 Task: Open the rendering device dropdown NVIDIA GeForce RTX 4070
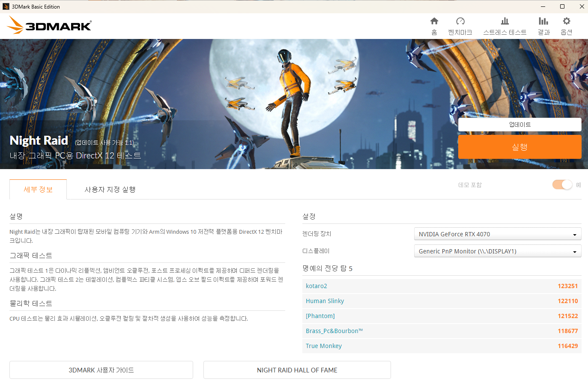pos(498,234)
